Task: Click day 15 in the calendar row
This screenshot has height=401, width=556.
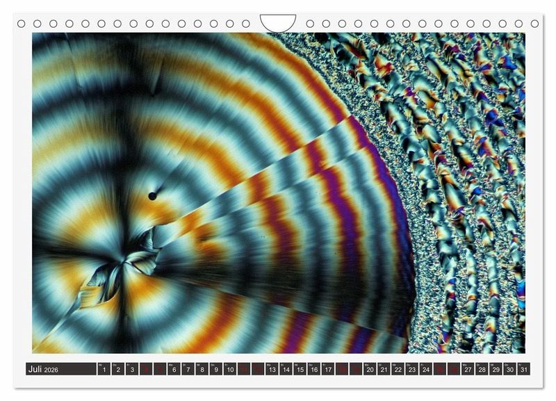Action: coord(300,369)
